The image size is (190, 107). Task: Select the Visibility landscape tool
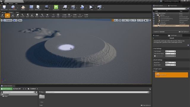(42, 15)
